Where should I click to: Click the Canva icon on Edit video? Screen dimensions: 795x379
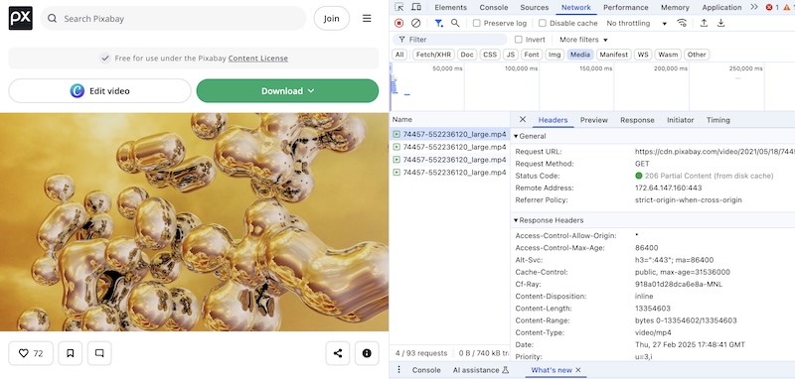(78, 91)
